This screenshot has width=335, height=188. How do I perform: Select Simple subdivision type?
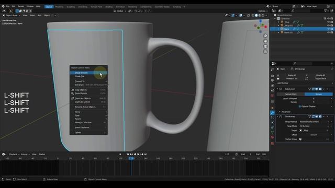point(319,94)
